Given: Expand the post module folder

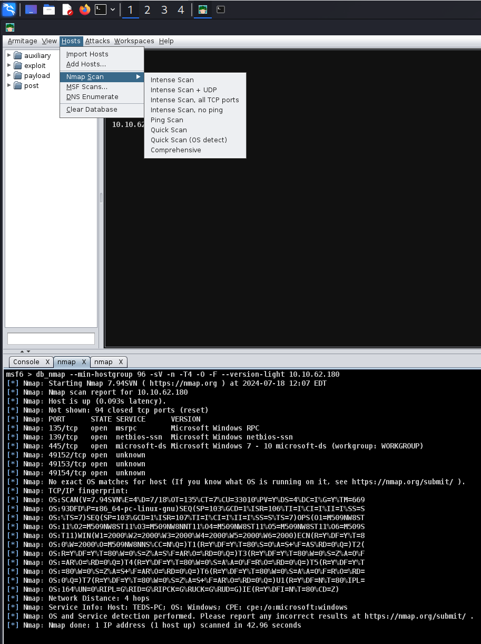Looking at the screenshot, I should (9, 85).
